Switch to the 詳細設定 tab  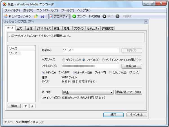point(108,29)
